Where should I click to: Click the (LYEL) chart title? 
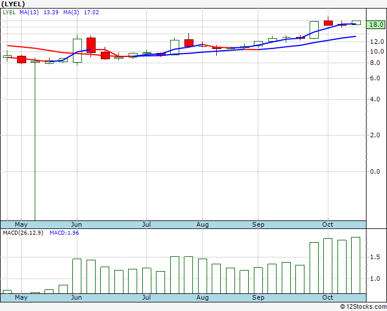13,4
